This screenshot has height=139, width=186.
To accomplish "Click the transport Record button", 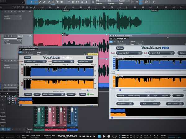I will point(109,136).
